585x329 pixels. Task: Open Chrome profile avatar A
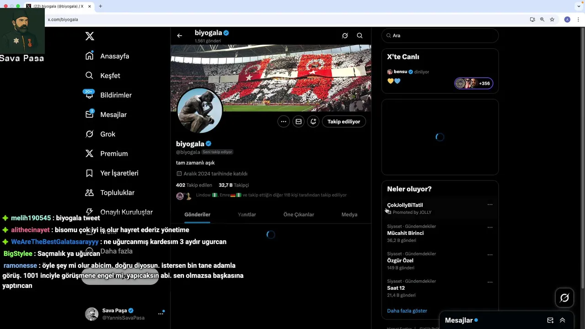point(567,20)
